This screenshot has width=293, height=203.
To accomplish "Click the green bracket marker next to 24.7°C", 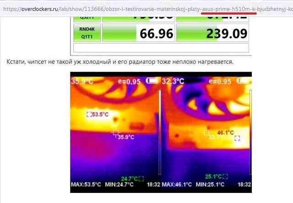I will click(x=141, y=179).
